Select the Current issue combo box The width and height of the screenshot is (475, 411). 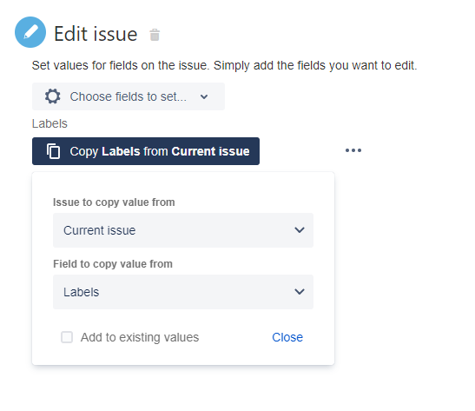click(x=183, y=230)
